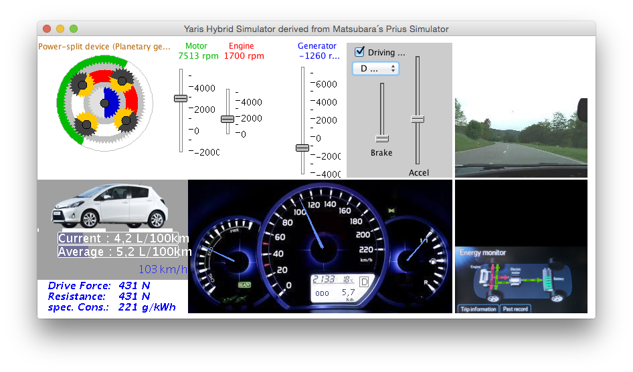Click the Brake slider handle
633x372 pixels.
[x=382, y=139]
